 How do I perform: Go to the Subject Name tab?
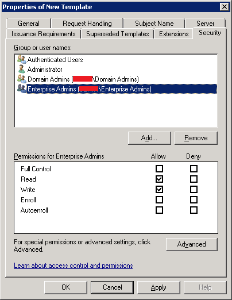154,24
